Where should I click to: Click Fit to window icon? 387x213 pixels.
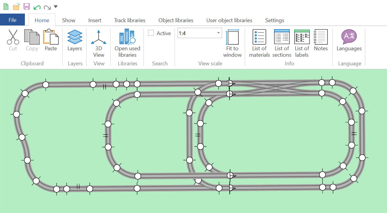point(232,38)
